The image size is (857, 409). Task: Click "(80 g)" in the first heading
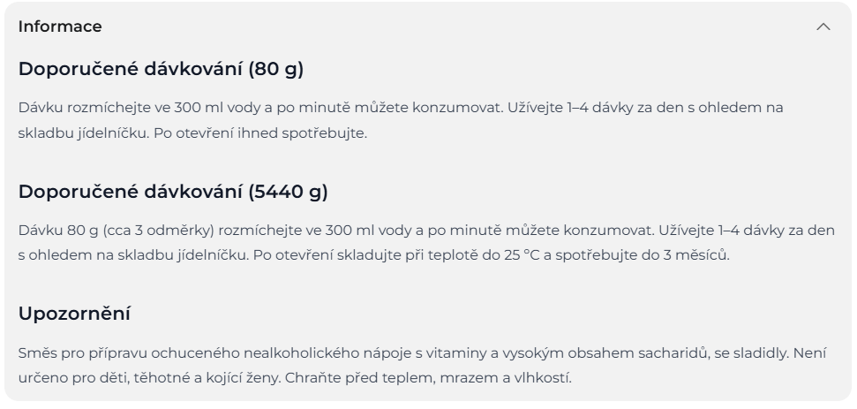[x=276, y=69]
